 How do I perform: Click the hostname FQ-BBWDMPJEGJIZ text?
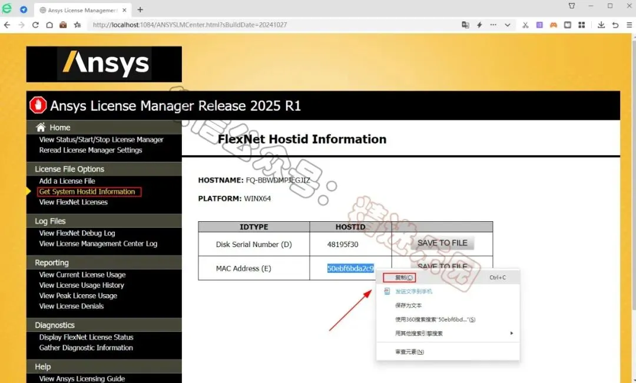(x=278, y=180)
